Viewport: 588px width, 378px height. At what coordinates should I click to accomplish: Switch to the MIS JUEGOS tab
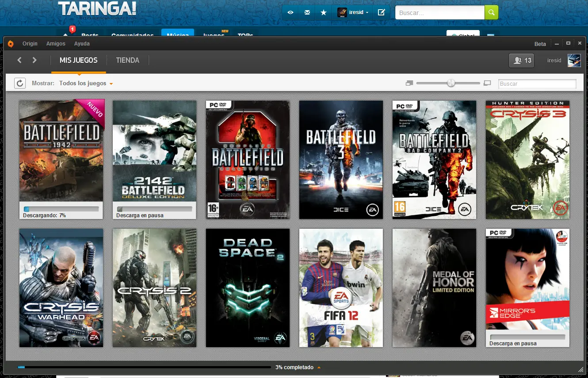(x=79, y=60)
